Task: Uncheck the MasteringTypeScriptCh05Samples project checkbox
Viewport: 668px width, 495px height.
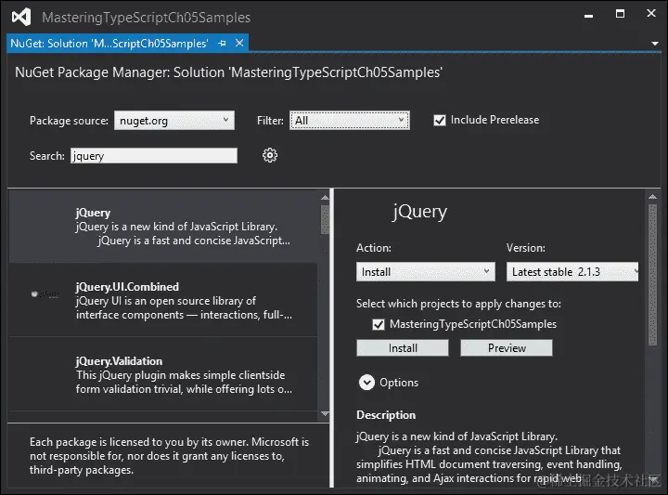Action: tap(379, 324)
